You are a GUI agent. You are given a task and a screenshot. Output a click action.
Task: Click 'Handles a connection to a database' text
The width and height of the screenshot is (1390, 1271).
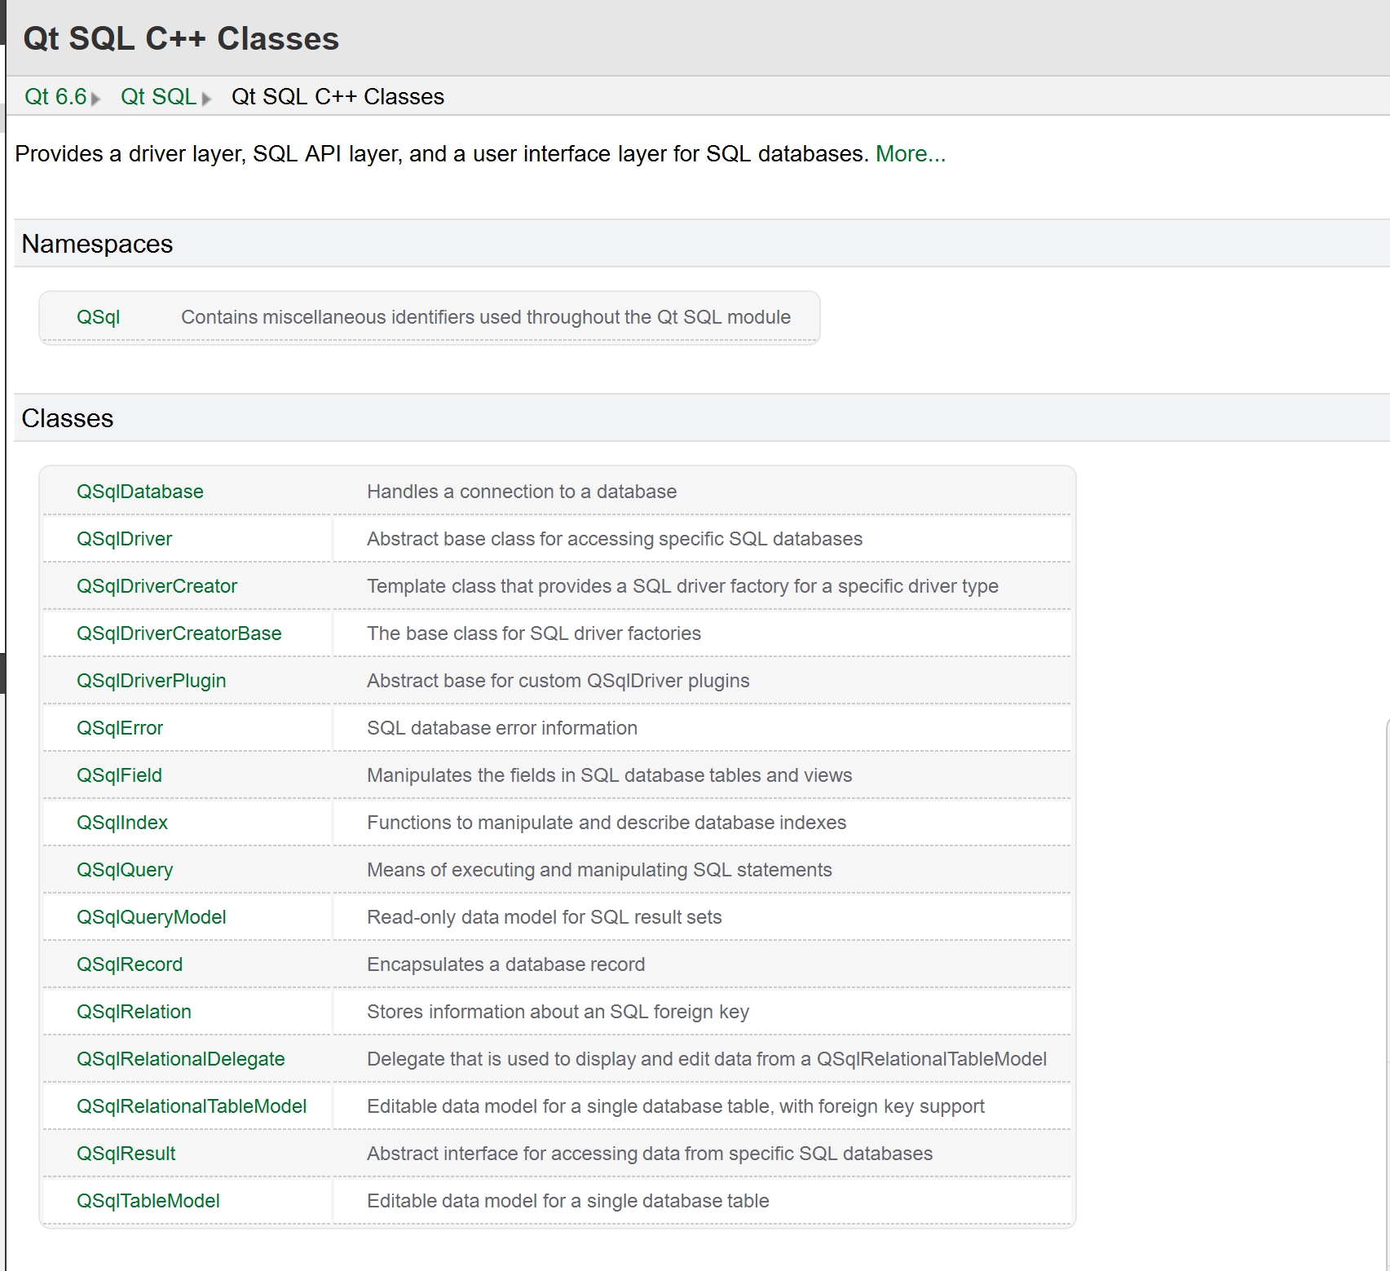522,492
